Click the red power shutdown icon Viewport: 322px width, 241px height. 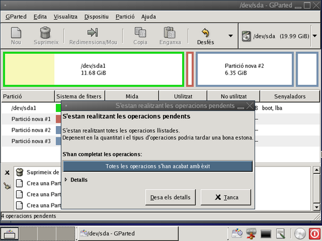(315, 234)
